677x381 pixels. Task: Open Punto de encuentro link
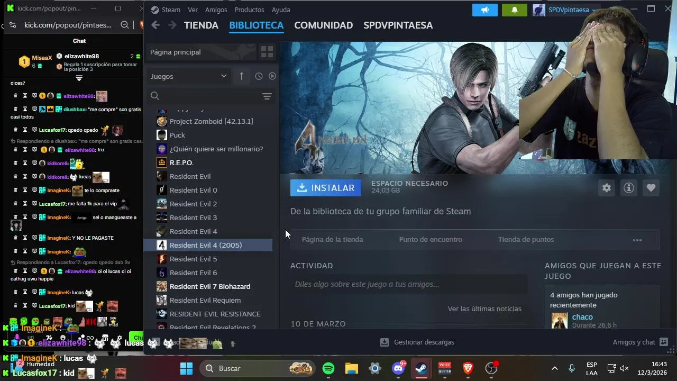(x=431, y=240)
